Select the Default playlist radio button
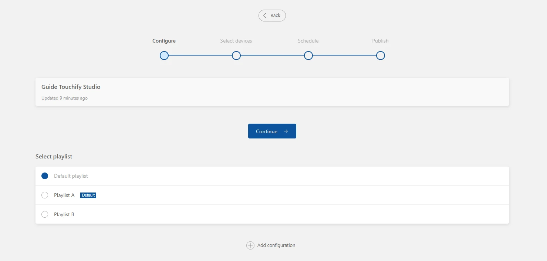The height and width of the screenshot is (261, 547). click(45, 176)
